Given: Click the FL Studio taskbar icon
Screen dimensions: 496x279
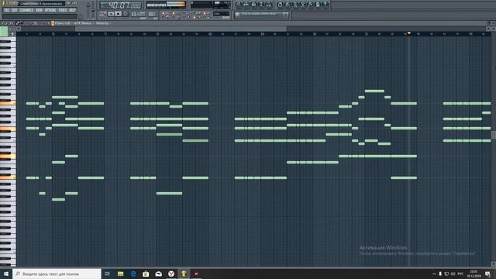Looking at the screenshot, I should [x=184, y=274].
